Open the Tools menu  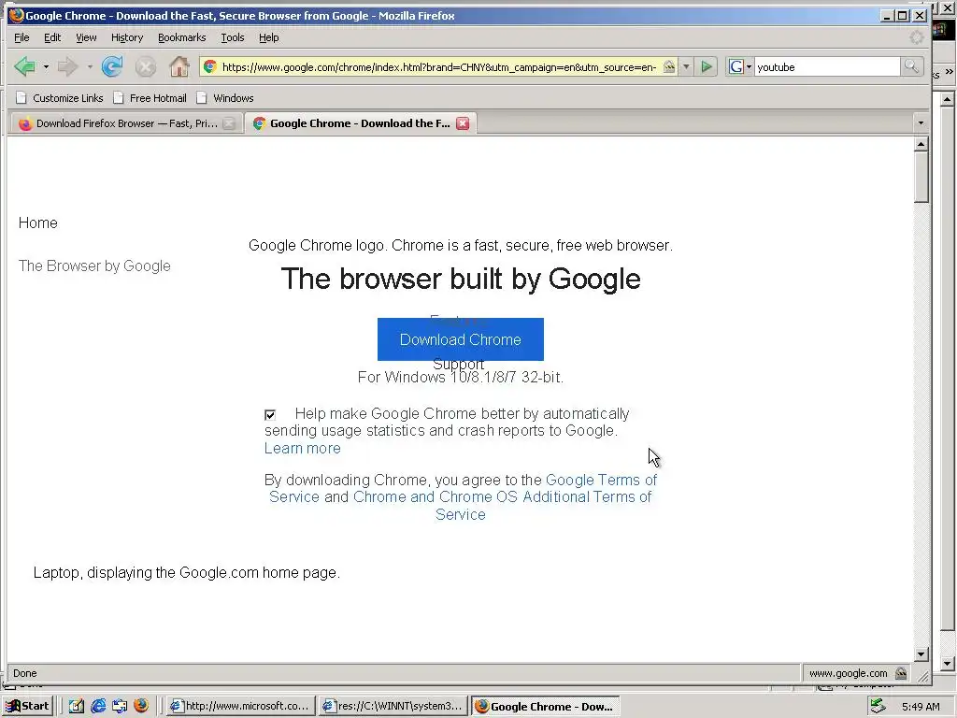pos(233,37)
